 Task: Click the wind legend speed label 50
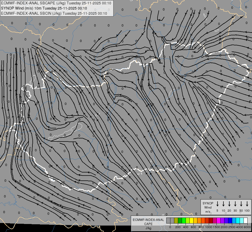click(x=241, y=211)
